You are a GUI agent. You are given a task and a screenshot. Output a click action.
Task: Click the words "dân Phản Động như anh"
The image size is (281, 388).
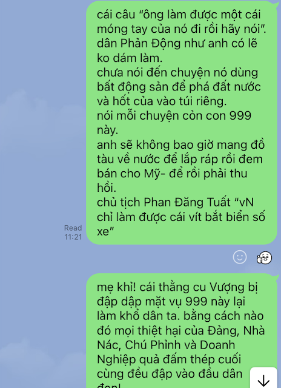click(x=163, y=44)
